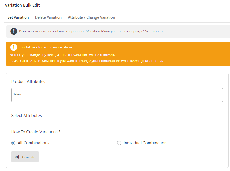Screen dimensions: 230x171
Task: Open the Delete Variation tab
Action: 48,17
